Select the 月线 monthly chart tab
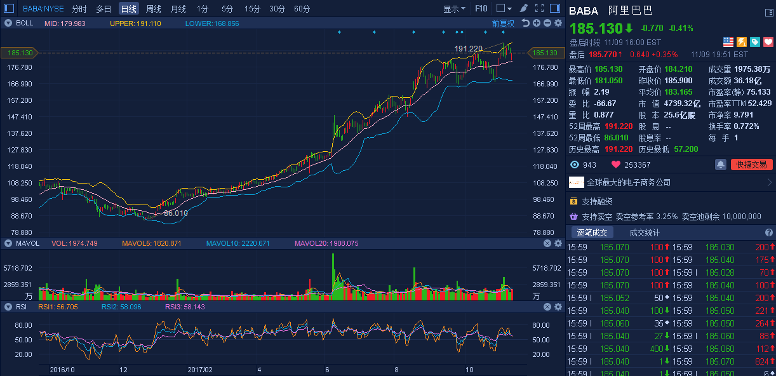The image size is (776, 376). pos(178,9)
